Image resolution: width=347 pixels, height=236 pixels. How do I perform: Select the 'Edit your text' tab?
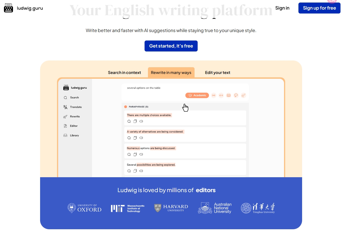tap(217, 73)
